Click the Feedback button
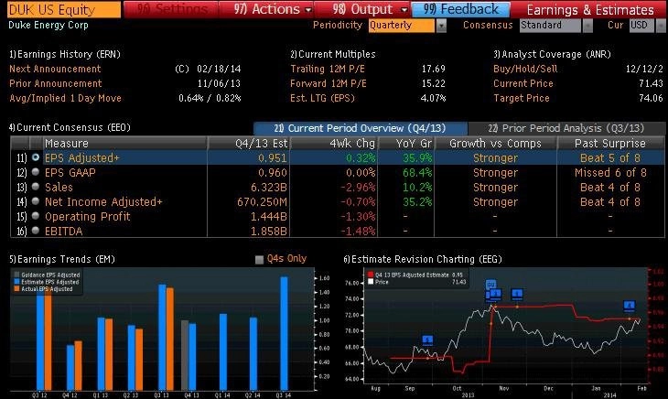Image resolution: width=668 pixels, height=399 pixels. [x=460, y=9]
